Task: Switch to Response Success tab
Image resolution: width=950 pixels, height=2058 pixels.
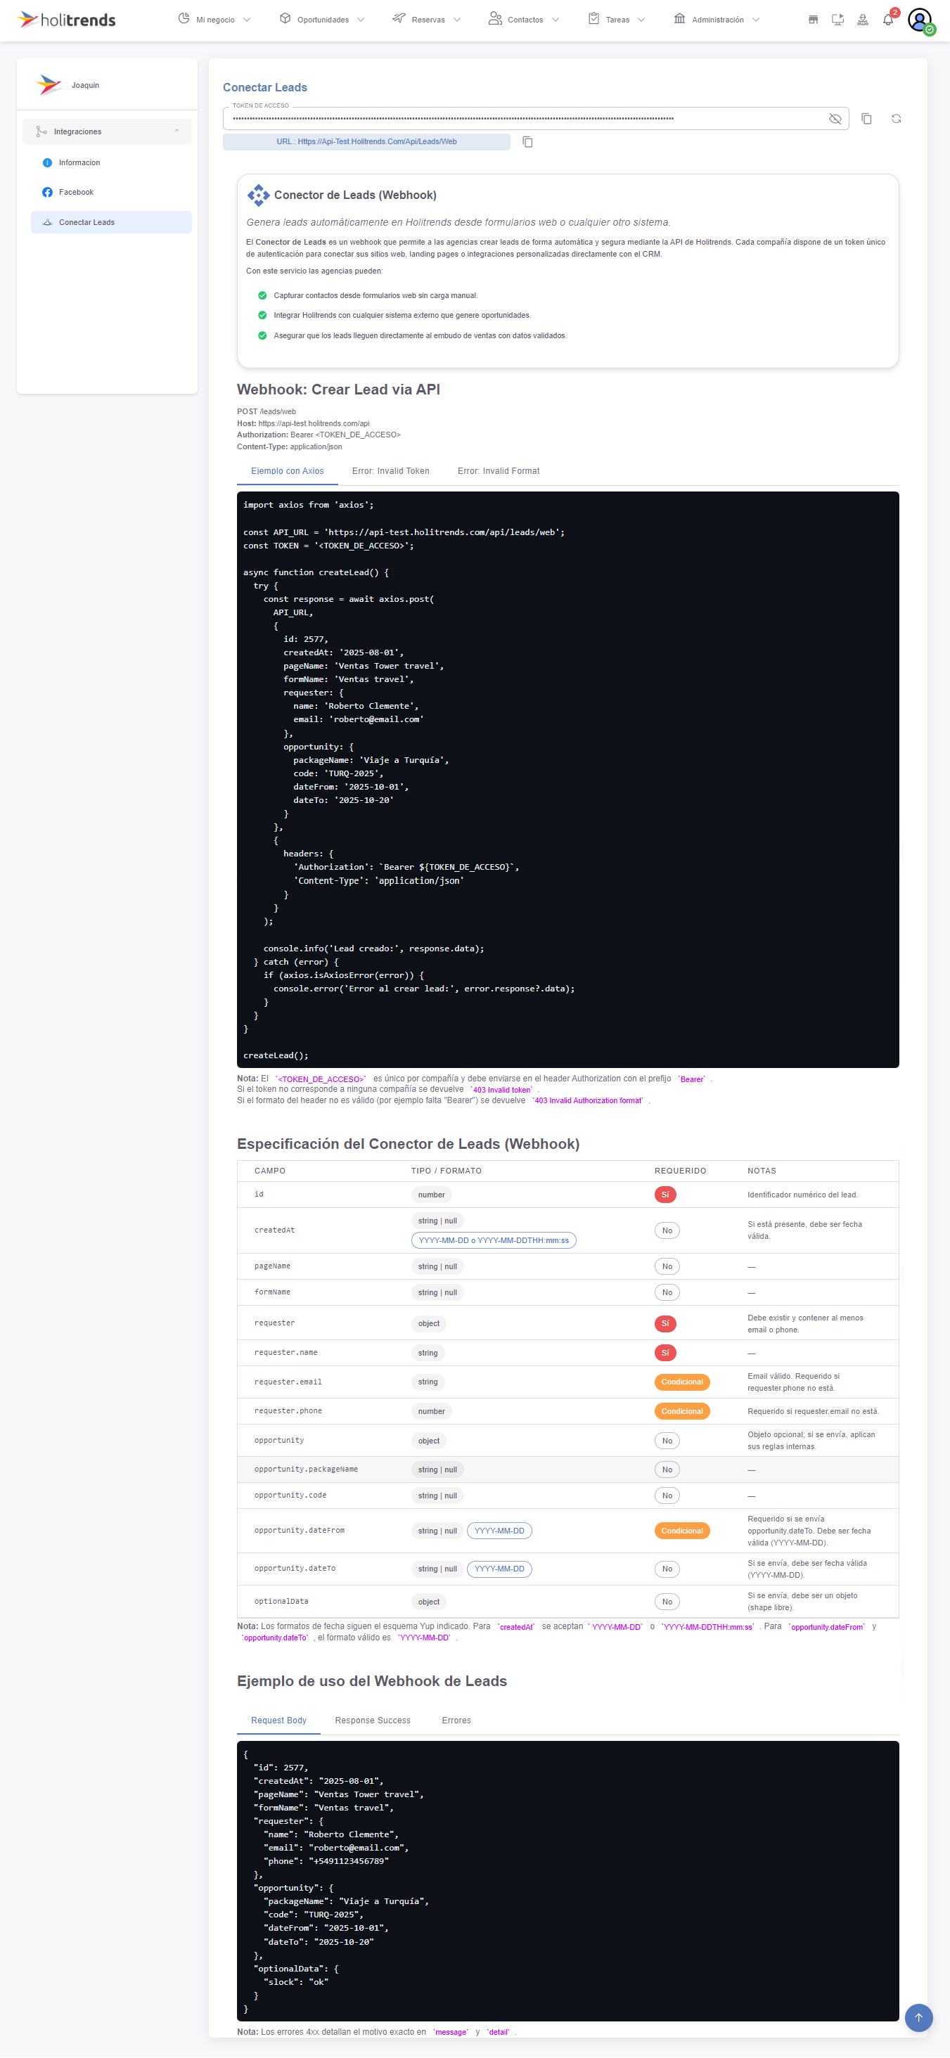Action: pos(372,1720)
